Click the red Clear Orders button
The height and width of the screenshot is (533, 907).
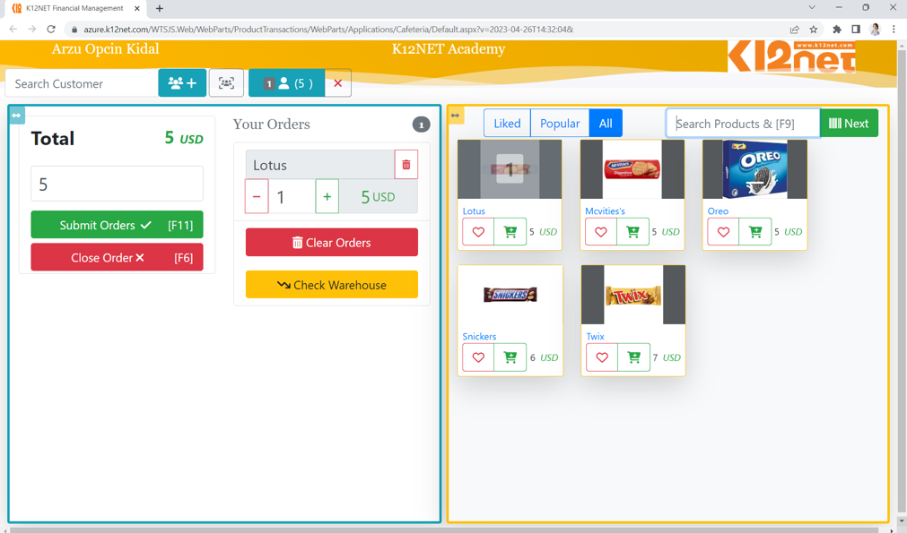pos(331,243)
